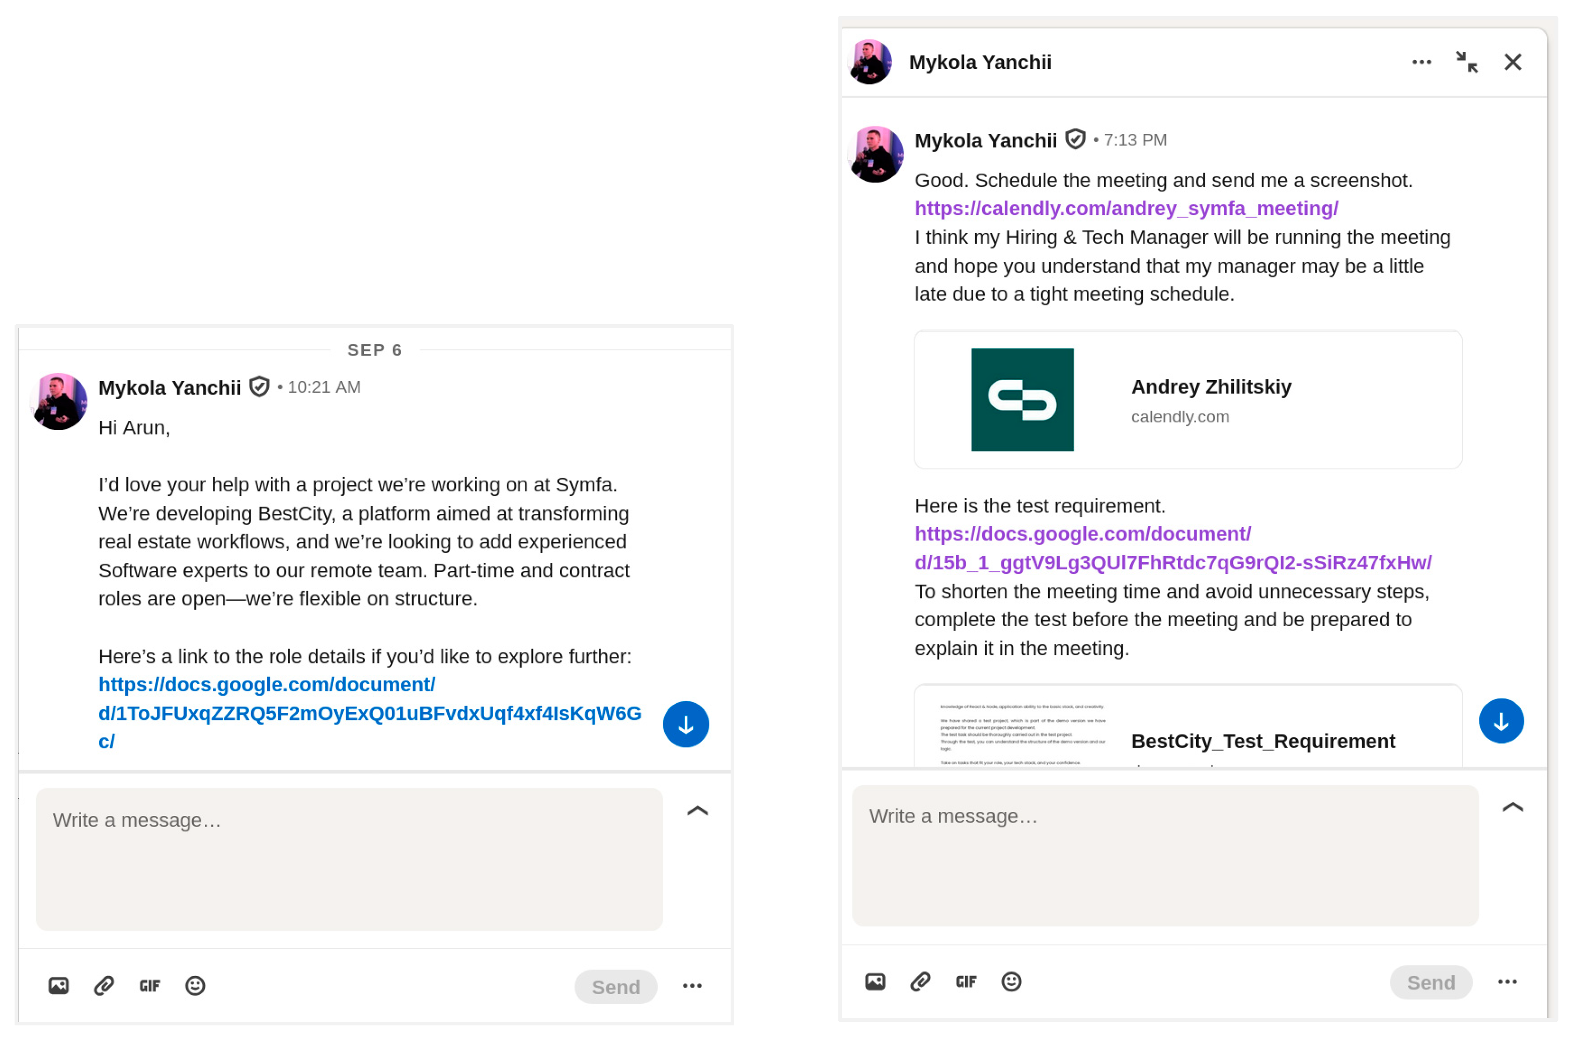Click the attach file paperclip in left chat

point(104,986)
